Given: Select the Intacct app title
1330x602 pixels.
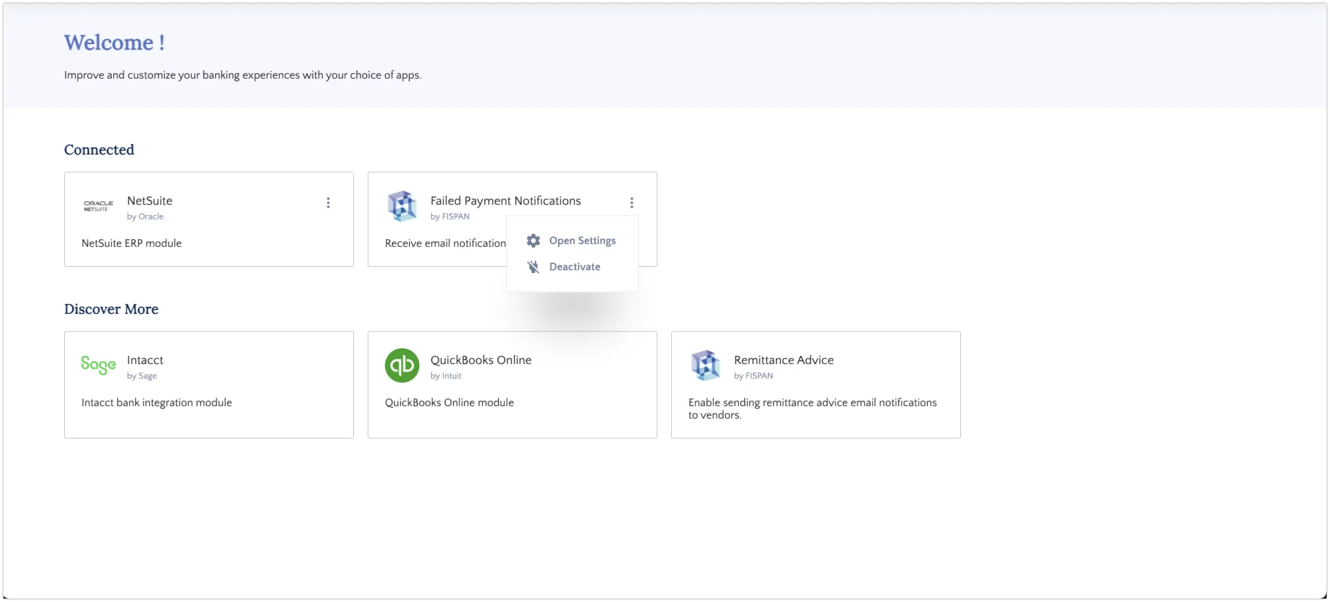Looking at the screenshot, I should click(x=145, y=360).
